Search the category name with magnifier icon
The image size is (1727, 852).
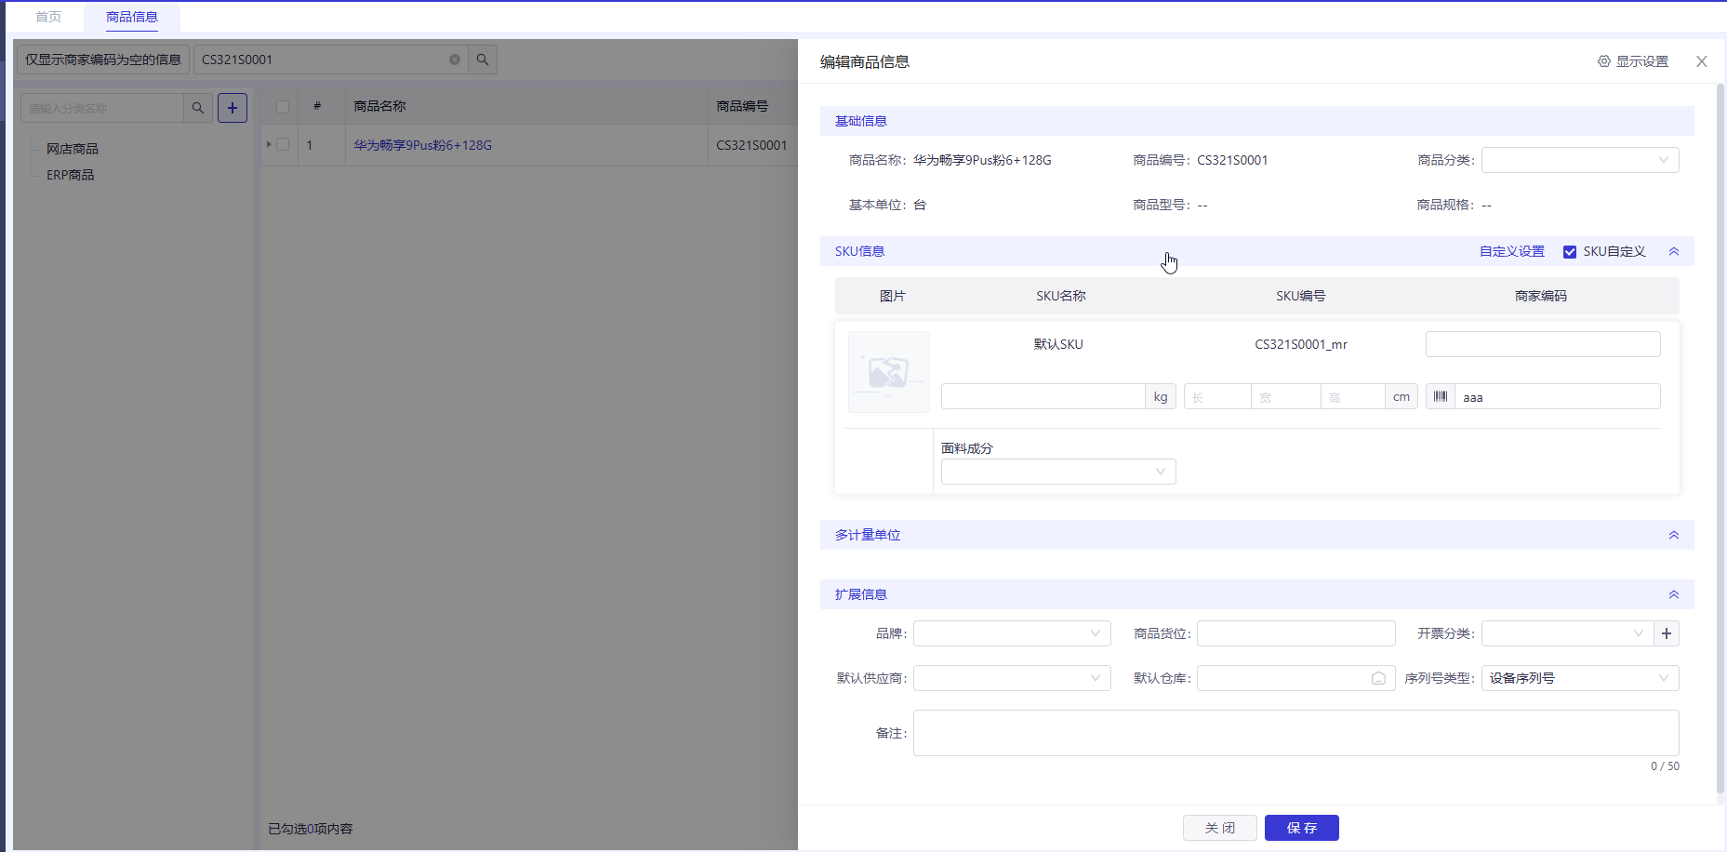(198, 108)
